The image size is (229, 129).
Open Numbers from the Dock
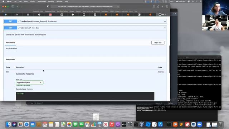pos(93,124)
